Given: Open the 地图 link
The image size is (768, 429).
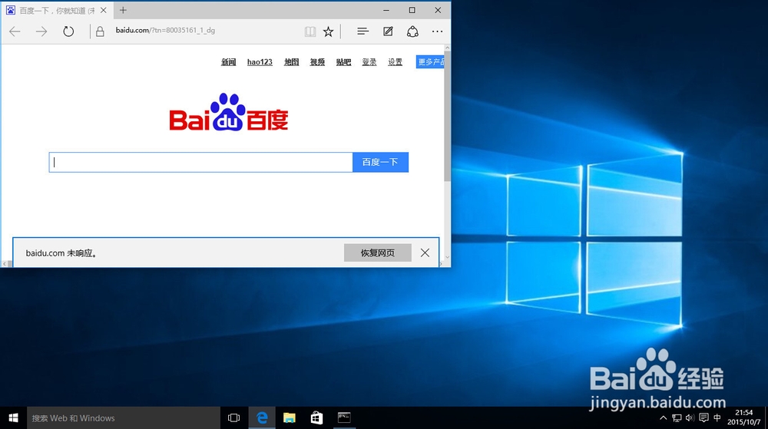Looking at the screenshot, I should click(291, 62).
